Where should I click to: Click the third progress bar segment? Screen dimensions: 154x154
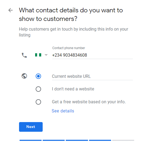(77, 140)
